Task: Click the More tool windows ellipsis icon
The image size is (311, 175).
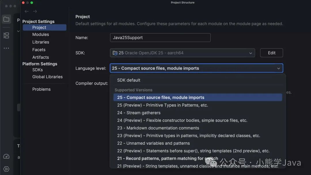Action: click(x=6, y=48)
